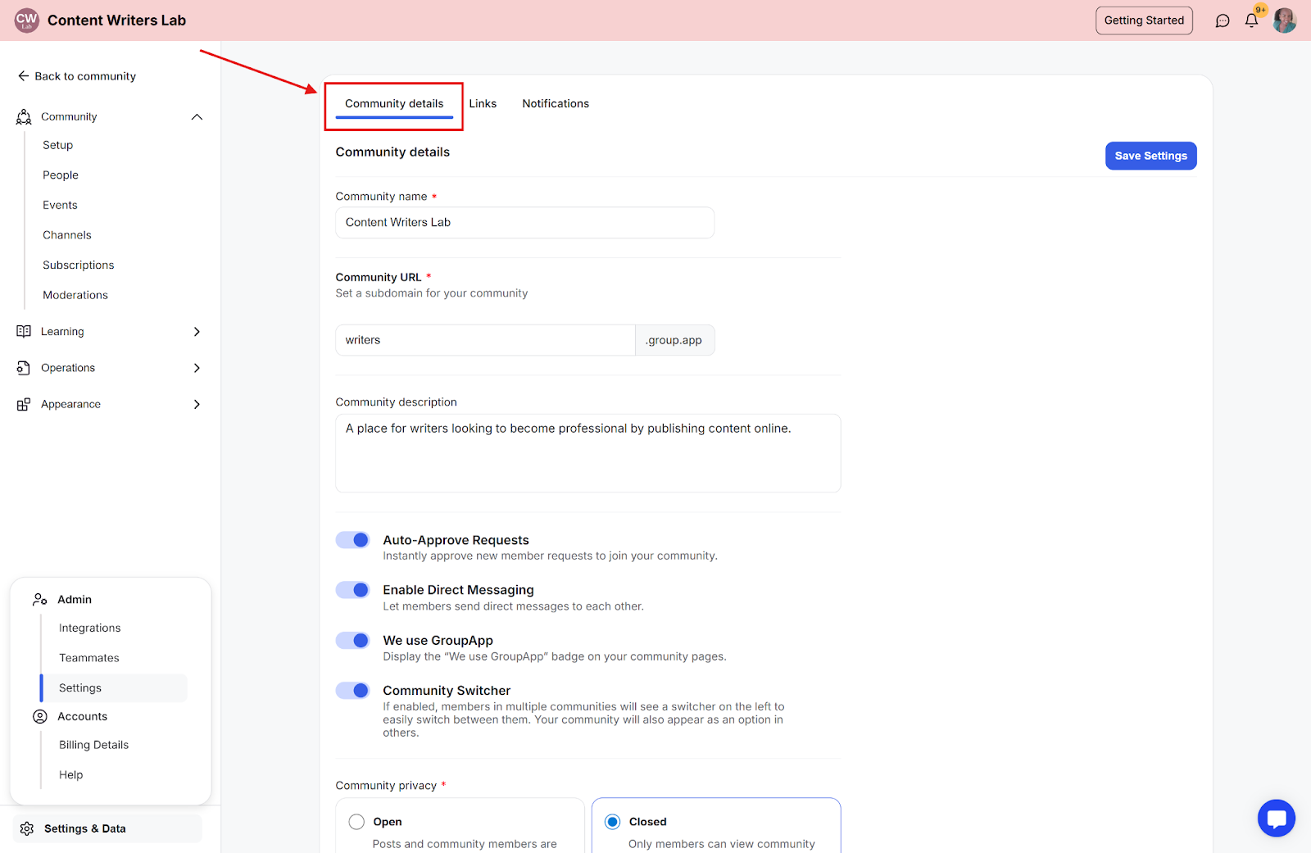
Task: Select the Open privacy radio button
Action: (x=356, y=822)
